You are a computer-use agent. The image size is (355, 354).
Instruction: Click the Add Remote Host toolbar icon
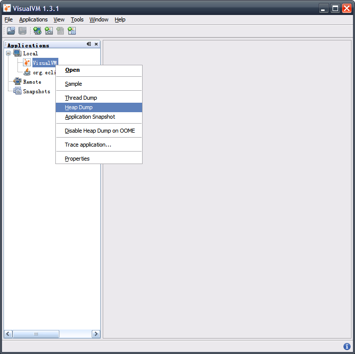(x=37, y=30)
